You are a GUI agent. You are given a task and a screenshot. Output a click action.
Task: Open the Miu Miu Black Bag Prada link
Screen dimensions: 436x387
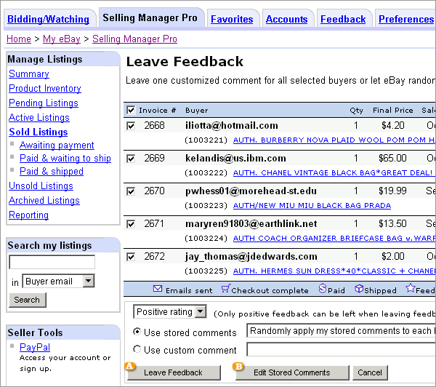click(x=312, y=205)
